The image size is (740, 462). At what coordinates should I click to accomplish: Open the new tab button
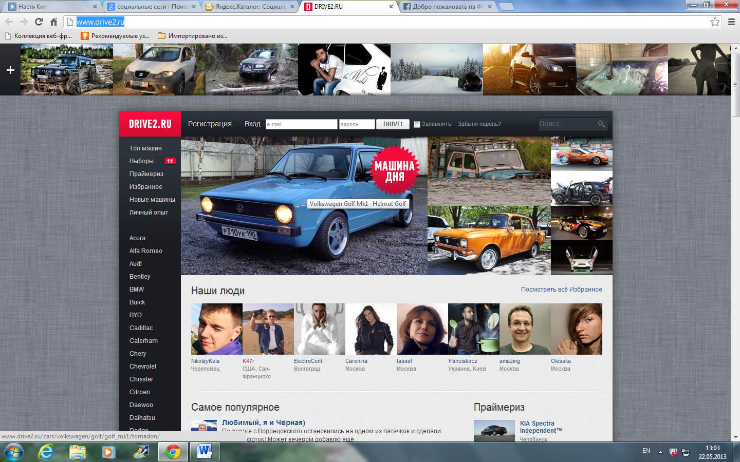coord(506,7)
